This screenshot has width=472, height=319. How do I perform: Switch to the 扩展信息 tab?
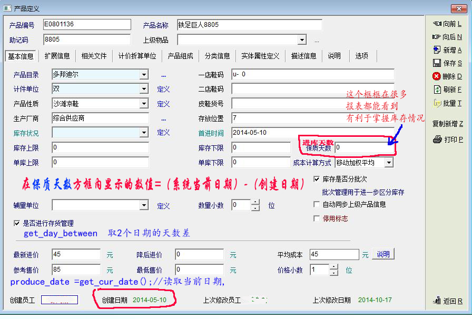click(x=57, y=56)
